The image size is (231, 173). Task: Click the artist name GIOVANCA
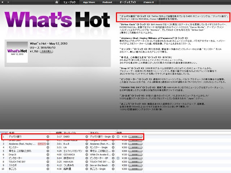pyautogui.click(x=69, y=155)
